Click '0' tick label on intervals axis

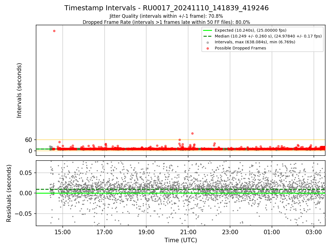(x=31, y=151)
